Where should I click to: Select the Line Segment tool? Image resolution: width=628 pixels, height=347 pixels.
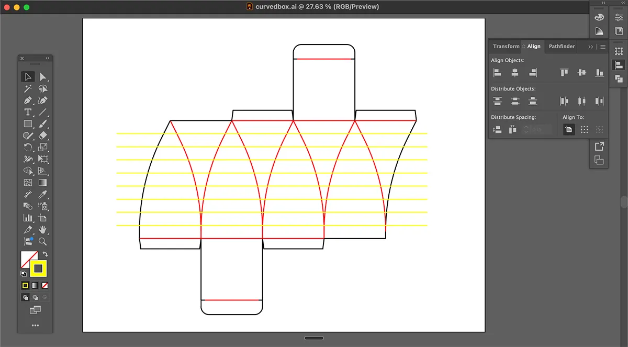43,112
